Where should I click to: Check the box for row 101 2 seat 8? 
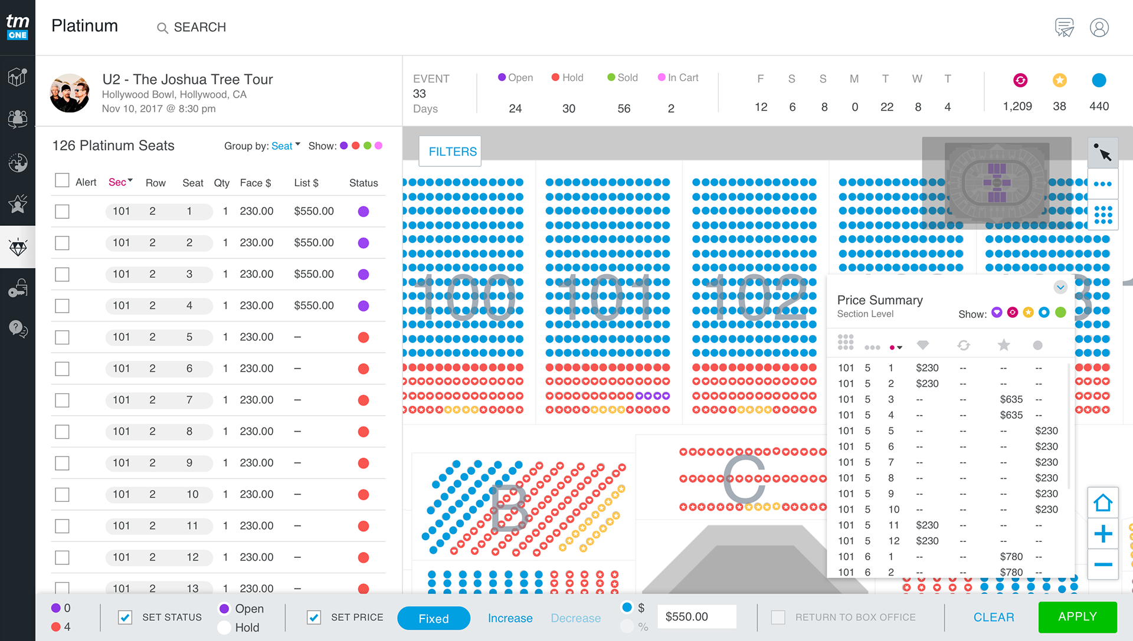tap(62, 432)
